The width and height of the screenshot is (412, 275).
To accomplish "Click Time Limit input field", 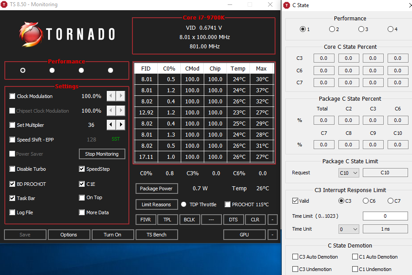I will point(385,216).
